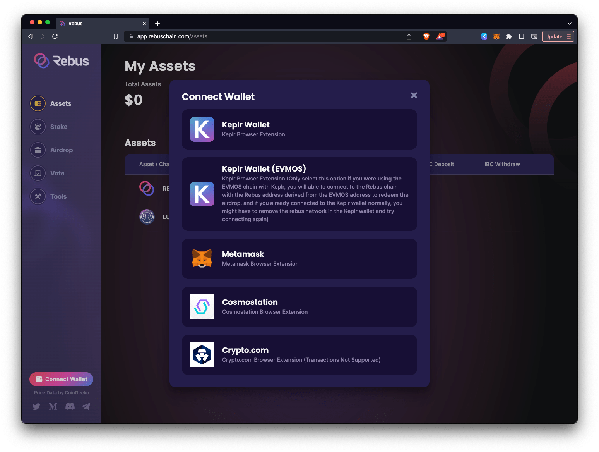Open the browser Update menu
The width and height of the screenshot is (599, 452).
(558, 36)
